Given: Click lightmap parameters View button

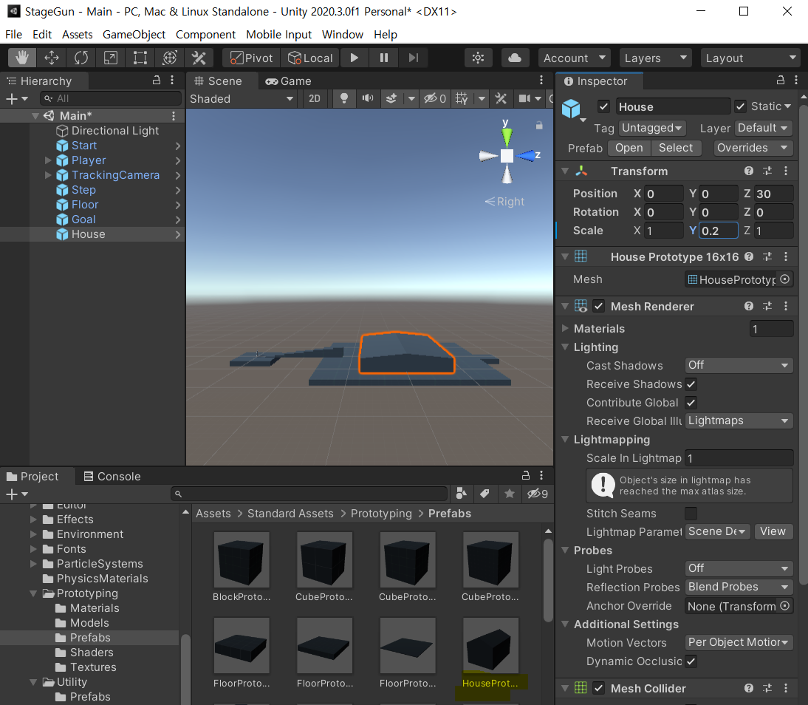Looking at the screenshot, I should tap(773, 531).
